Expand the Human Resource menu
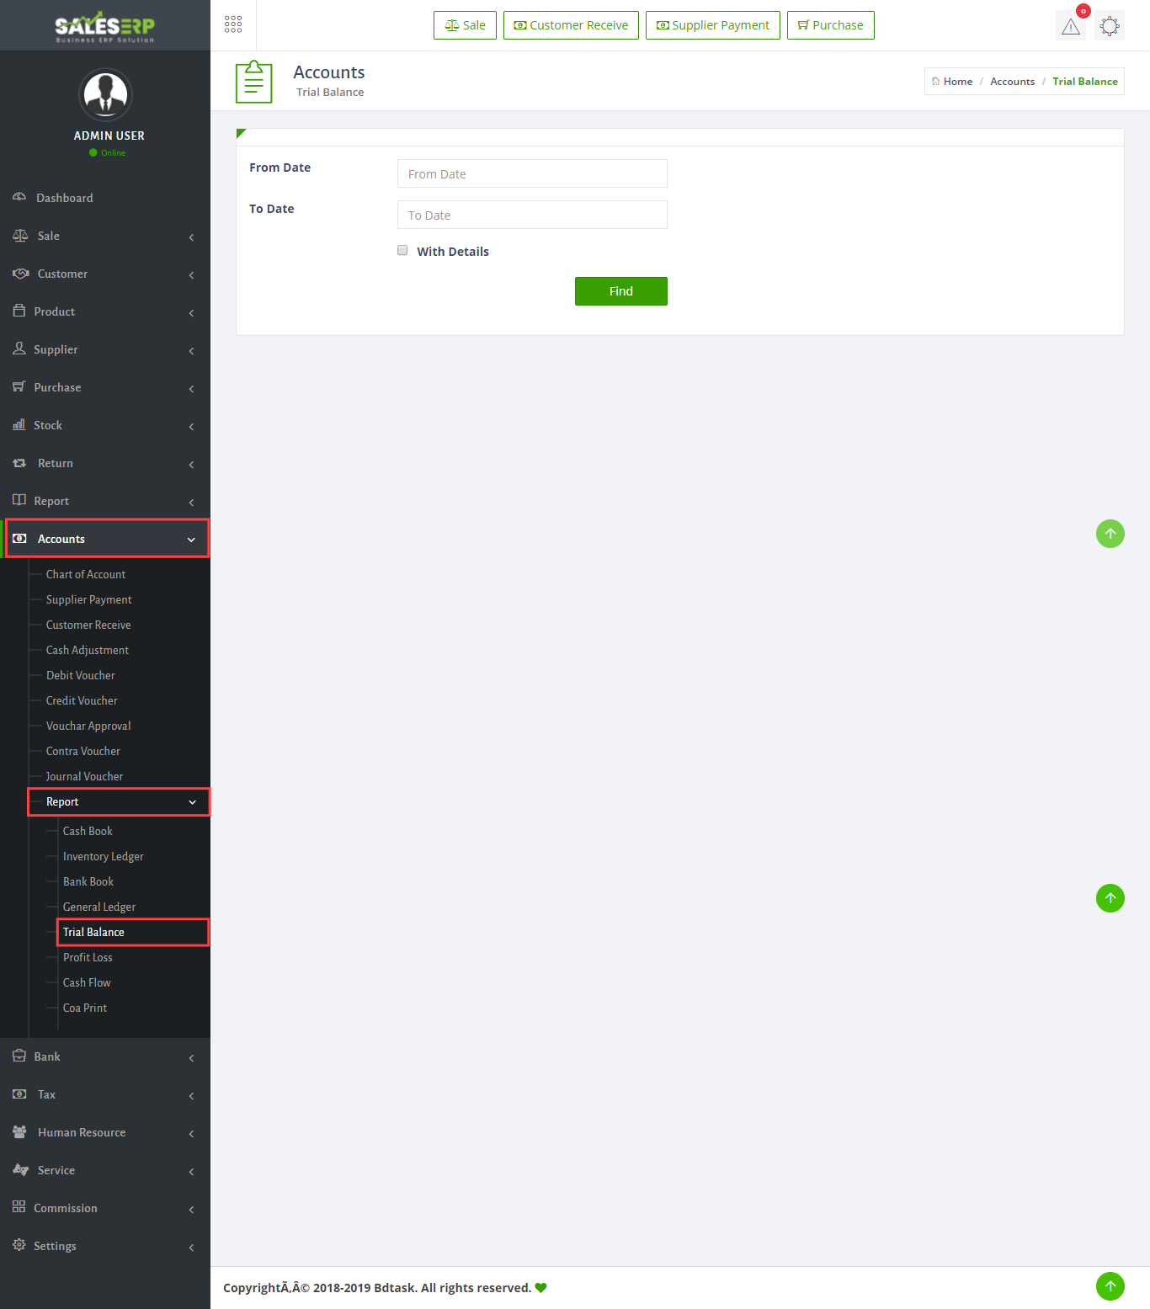 point(105,1132)
